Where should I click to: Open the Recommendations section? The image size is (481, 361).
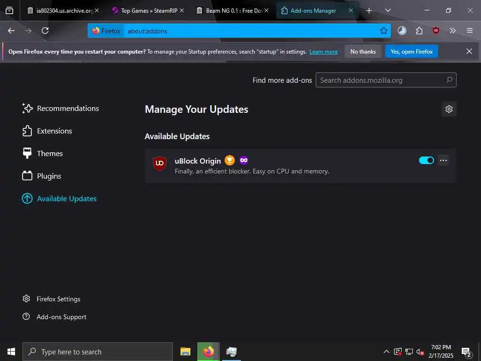[x=61, y=109]
